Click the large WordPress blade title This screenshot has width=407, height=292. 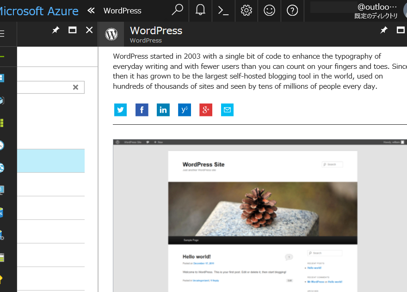[x=156, y=30]
